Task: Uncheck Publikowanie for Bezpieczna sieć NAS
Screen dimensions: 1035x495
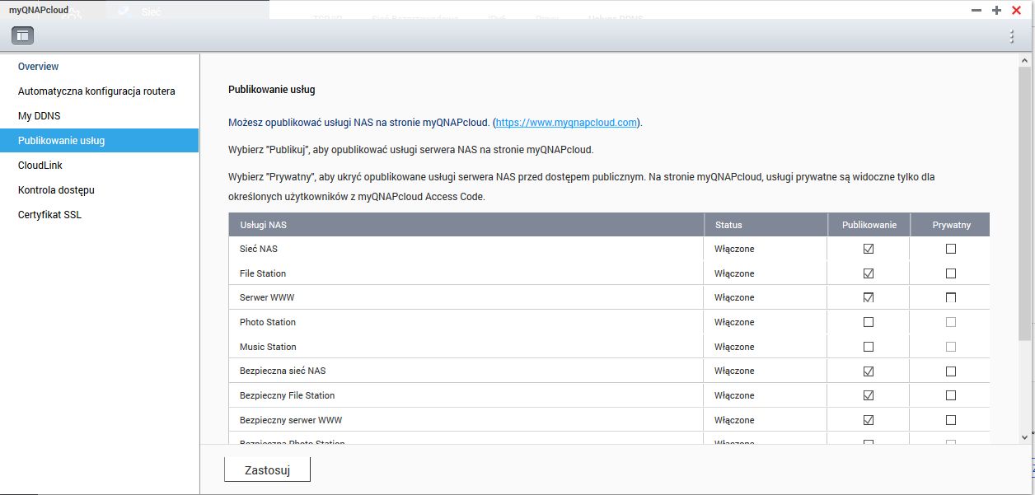Action: click(x=869, y=371)
